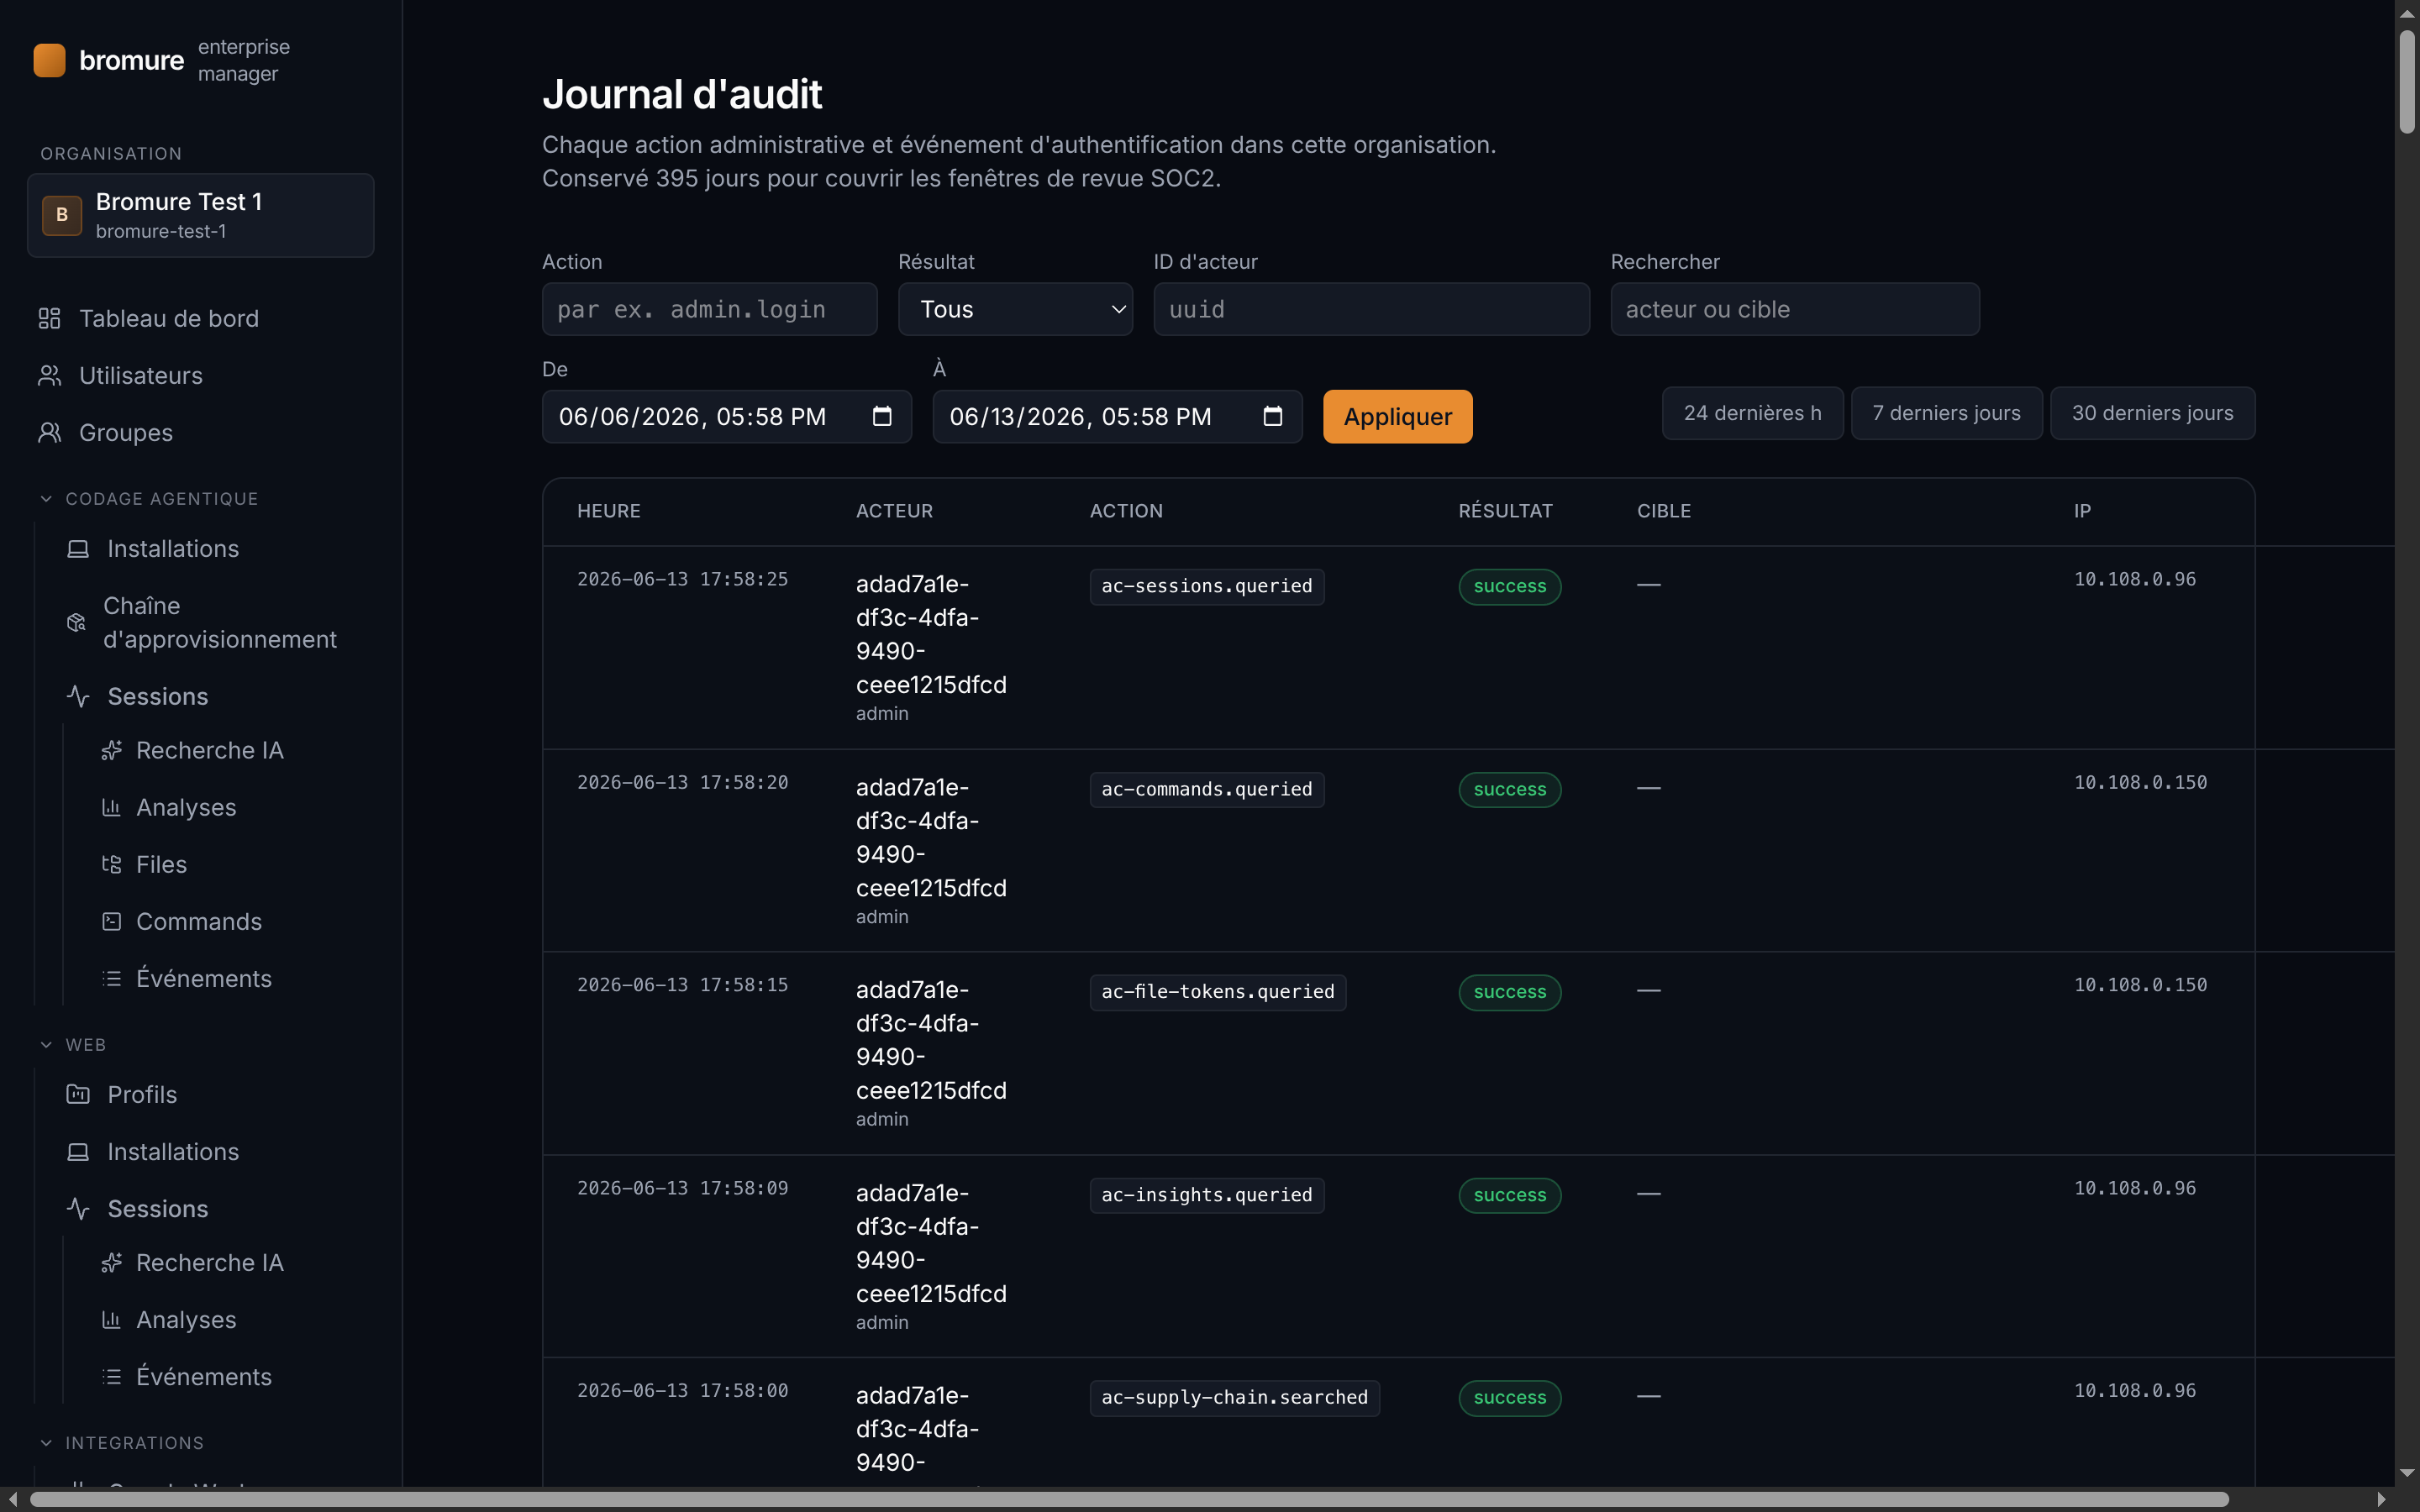Click the HEURE column header
Viewport: 2420px width, 1512px height.
point(608,511)
